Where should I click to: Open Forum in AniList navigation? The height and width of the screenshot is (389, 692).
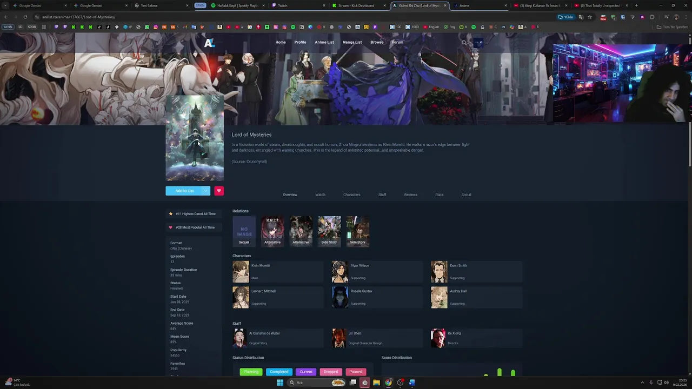click(397, 42)
